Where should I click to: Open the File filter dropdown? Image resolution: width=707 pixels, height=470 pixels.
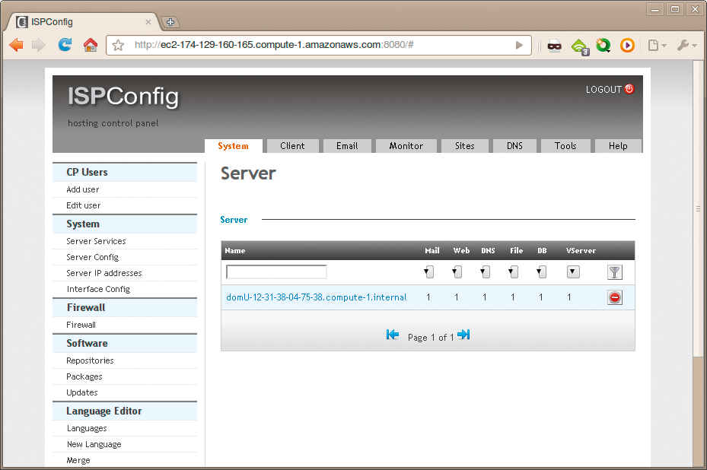pos(513,272)
